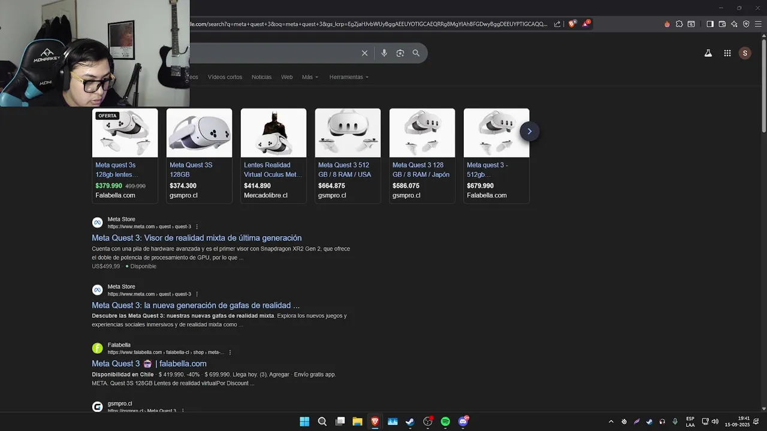Screen dimensions: 767x431
Task: Open the Windows Start menu
Action: [304, 421]
